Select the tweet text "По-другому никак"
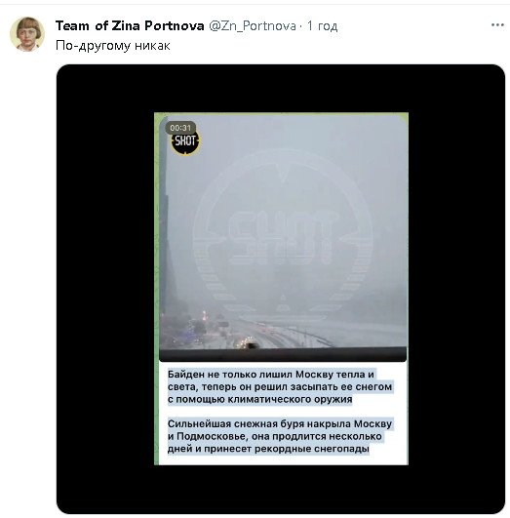 [x=113, y=45]
